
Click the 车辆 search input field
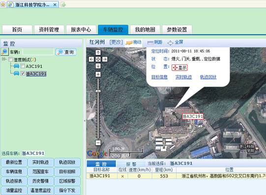coord(38,52)
